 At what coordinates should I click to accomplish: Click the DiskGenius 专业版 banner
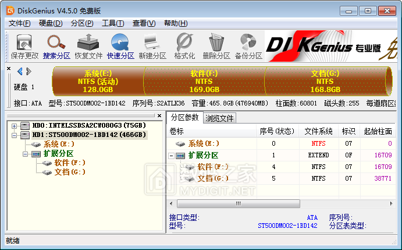coord(330,47)
